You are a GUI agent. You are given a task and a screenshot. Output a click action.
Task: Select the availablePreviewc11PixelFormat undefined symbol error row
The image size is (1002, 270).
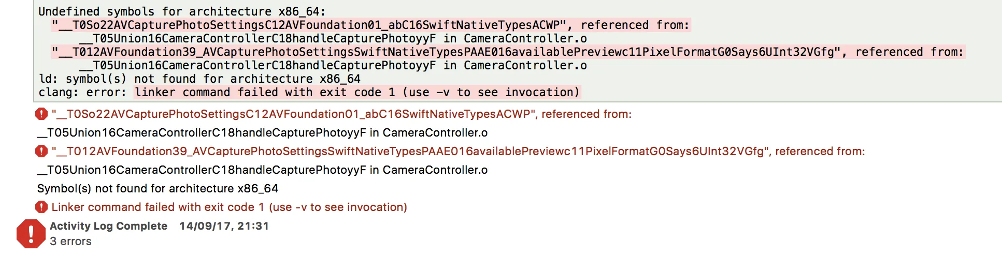tap(458, 151)
